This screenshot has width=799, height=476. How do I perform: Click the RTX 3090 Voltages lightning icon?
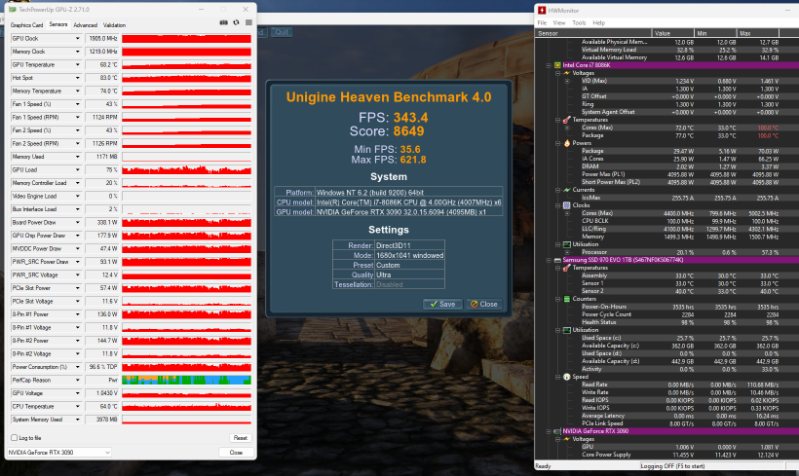point(567,439)
